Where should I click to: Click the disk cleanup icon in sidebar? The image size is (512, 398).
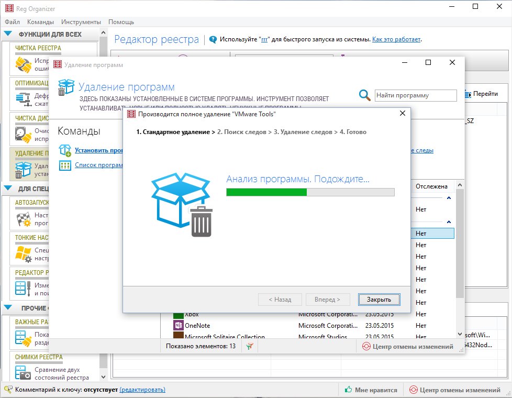tap(23, 135)
